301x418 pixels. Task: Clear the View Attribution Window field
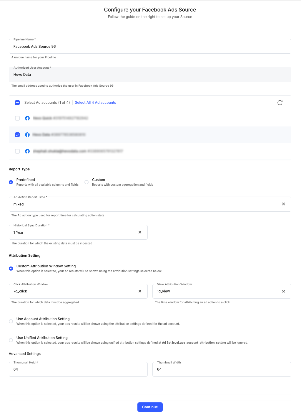coord(283,291)
